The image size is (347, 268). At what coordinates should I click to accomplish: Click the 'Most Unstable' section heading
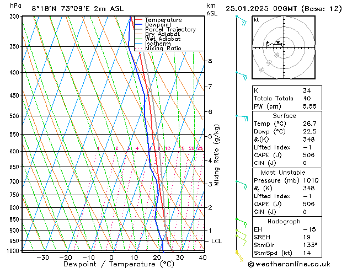283,173
